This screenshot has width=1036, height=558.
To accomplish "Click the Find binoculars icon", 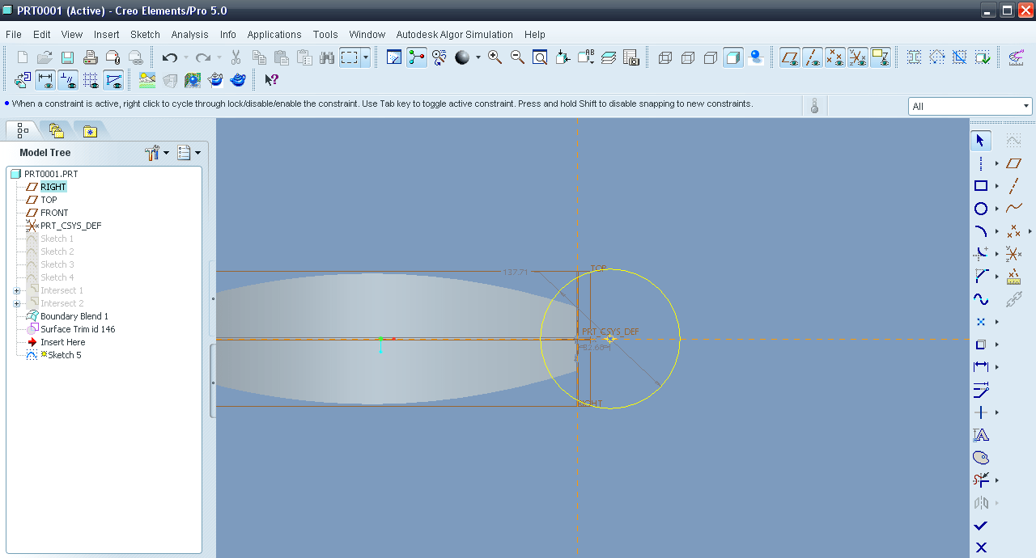I will click(x=327, y=57).
